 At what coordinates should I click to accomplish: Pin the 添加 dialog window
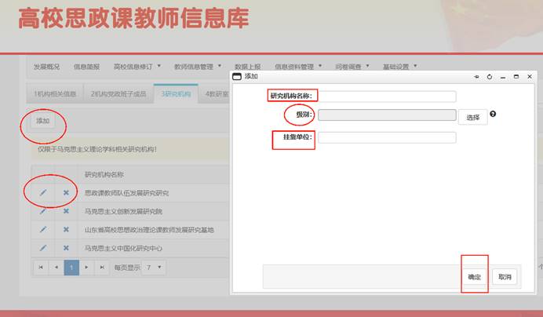click(x=476, y=76)
